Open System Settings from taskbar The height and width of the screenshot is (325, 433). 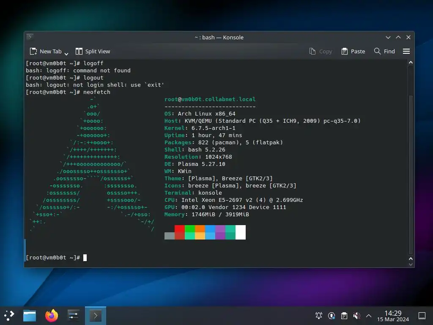click(74, 316)
